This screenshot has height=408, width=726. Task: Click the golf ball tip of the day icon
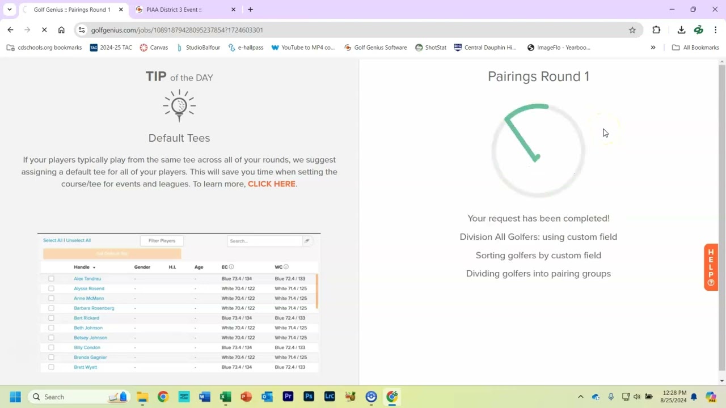click(179, 105)
